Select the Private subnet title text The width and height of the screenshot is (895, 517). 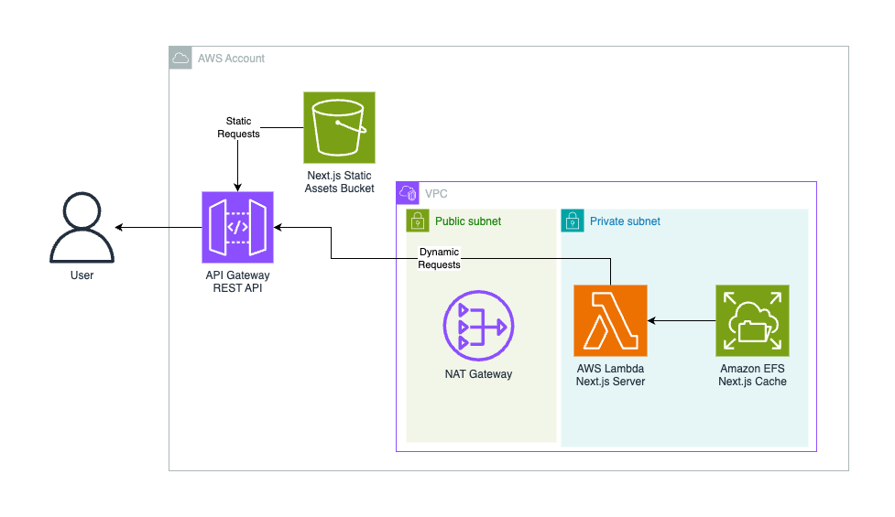point(625,221)
